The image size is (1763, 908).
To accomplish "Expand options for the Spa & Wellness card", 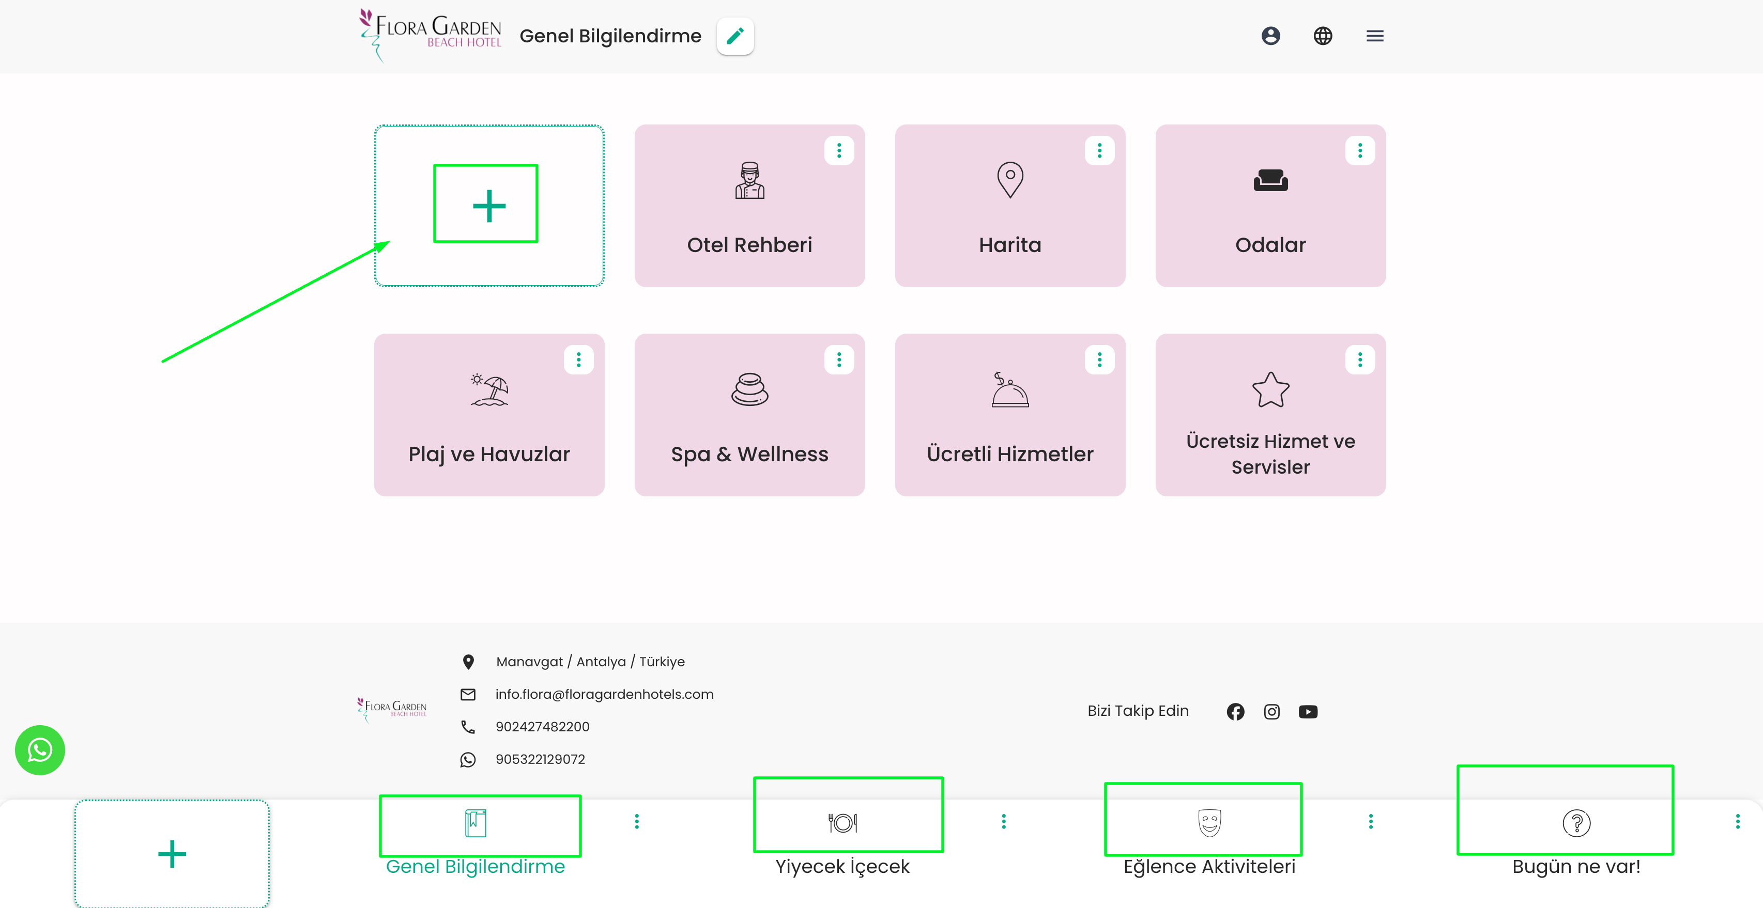I will tap(839, 359).
